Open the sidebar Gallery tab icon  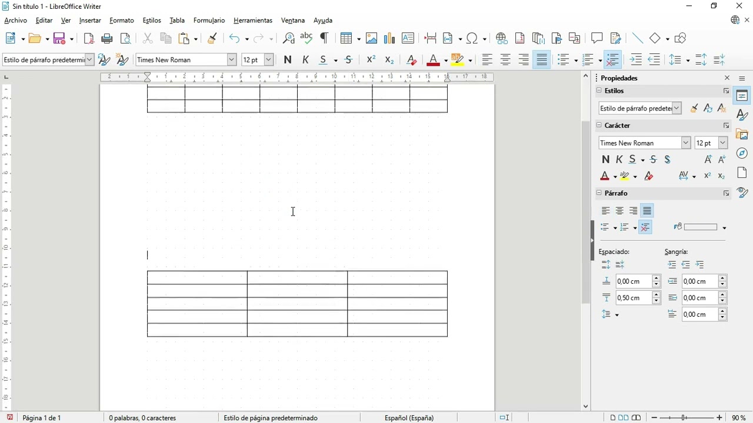coord(742,135)
